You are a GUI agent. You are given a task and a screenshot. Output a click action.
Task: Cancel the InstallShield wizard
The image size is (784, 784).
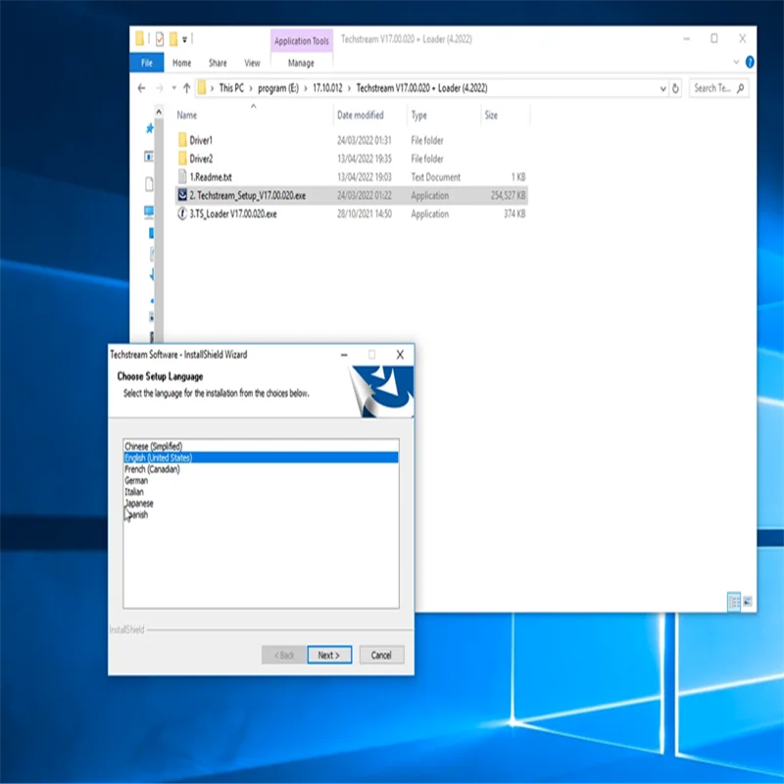[381, 655]
